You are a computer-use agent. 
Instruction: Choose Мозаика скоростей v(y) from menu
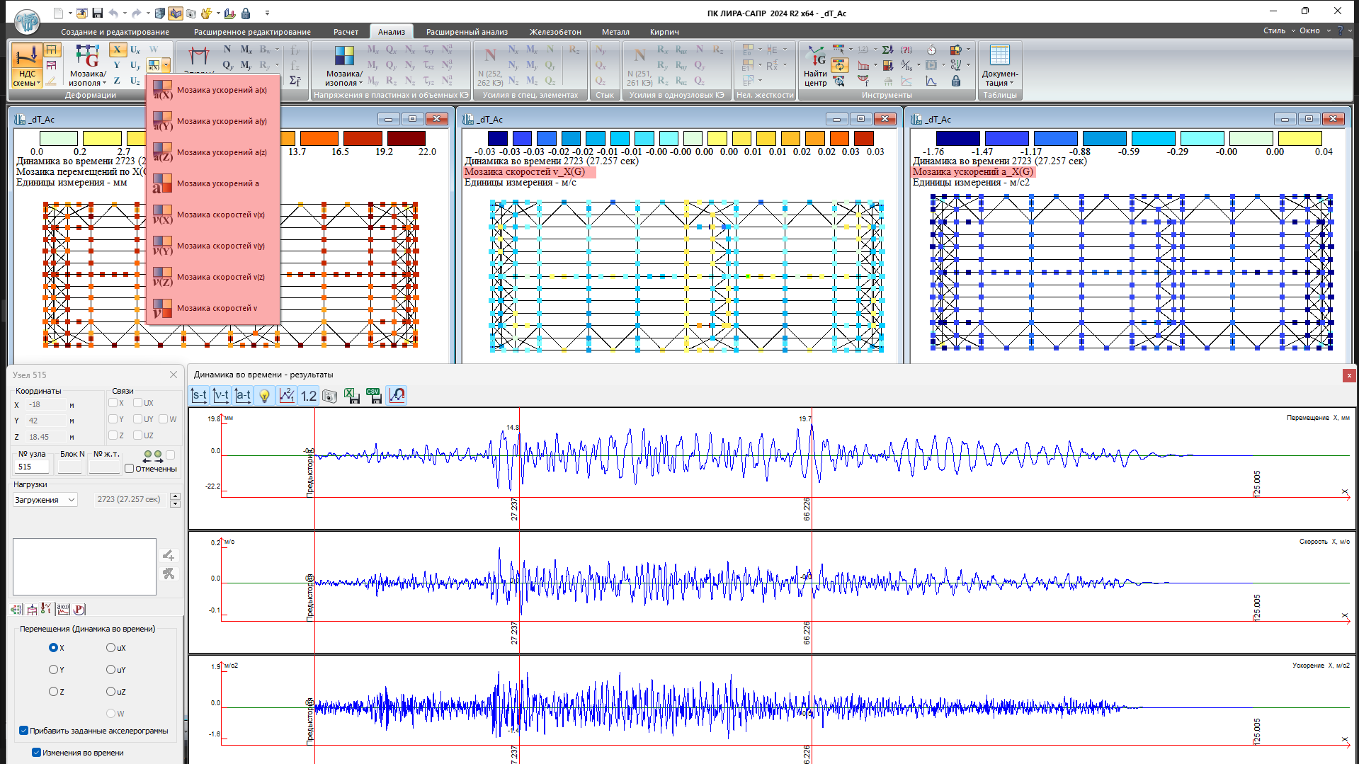pyautogui.click(x=220, y=246)
